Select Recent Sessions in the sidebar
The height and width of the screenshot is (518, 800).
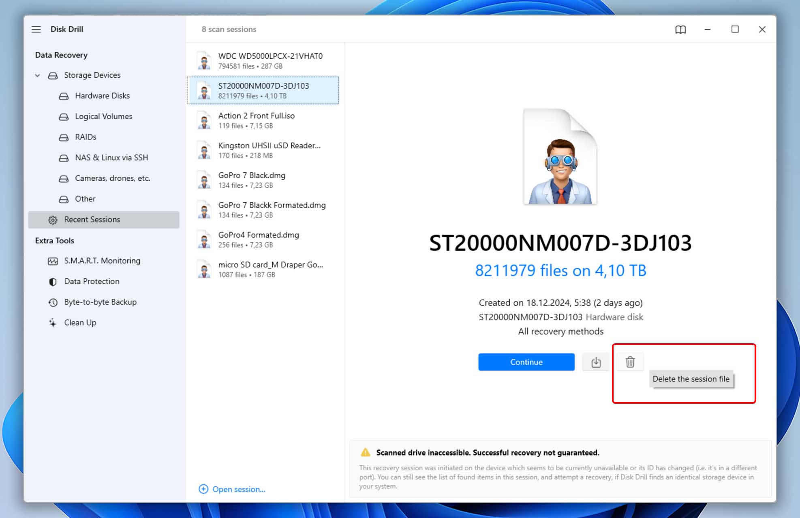pos(104,220)
